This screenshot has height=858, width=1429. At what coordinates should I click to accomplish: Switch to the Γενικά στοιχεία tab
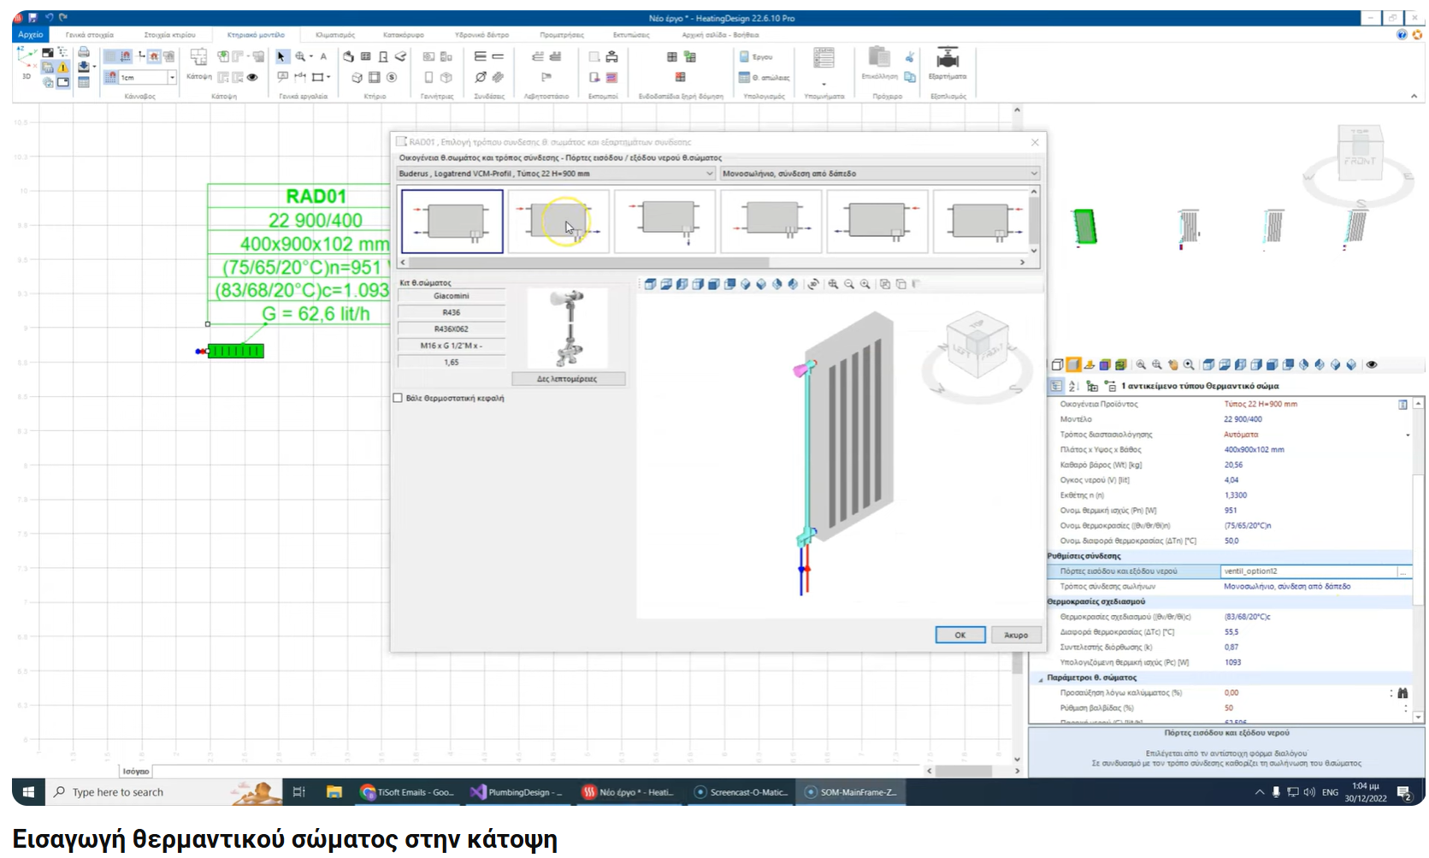(x=90, y=35)
